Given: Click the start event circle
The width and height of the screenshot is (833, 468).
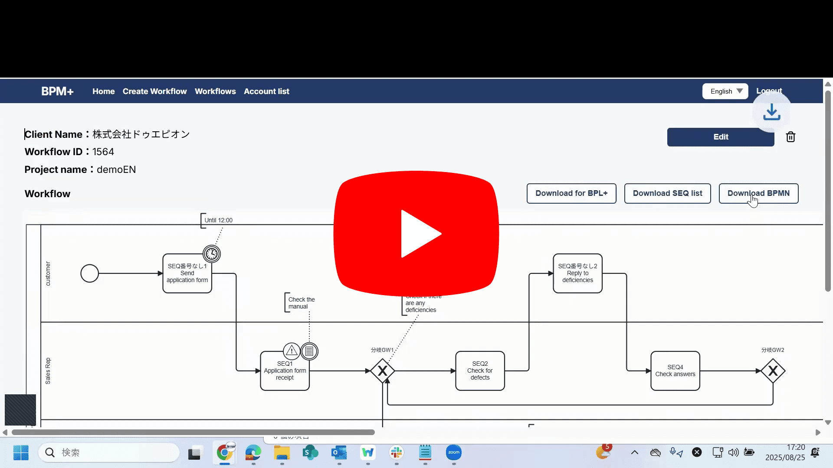Looking at the screenshot, I should (90, 273).
